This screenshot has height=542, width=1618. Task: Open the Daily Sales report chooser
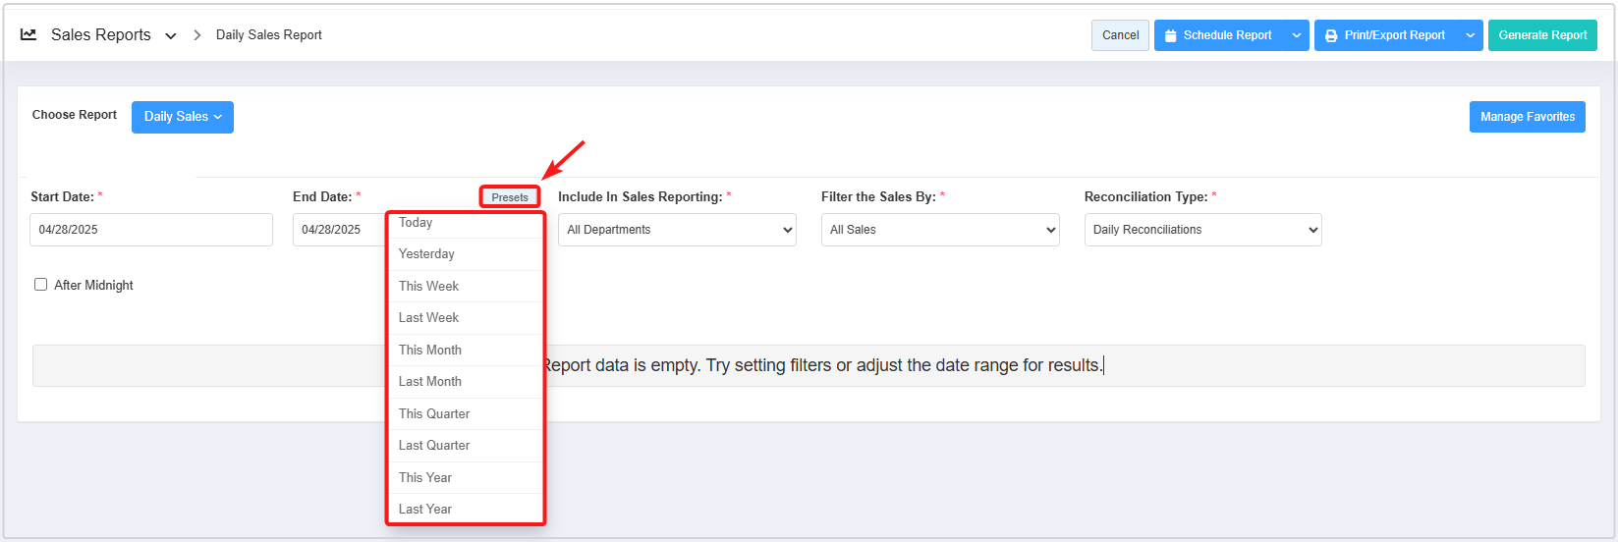[x=183, y=117]
